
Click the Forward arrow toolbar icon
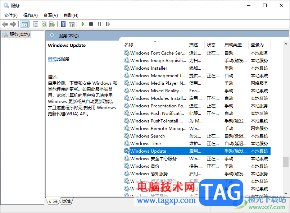[x=13, y=24]
